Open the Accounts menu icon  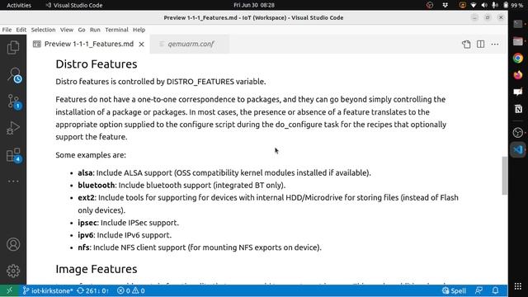13,244
